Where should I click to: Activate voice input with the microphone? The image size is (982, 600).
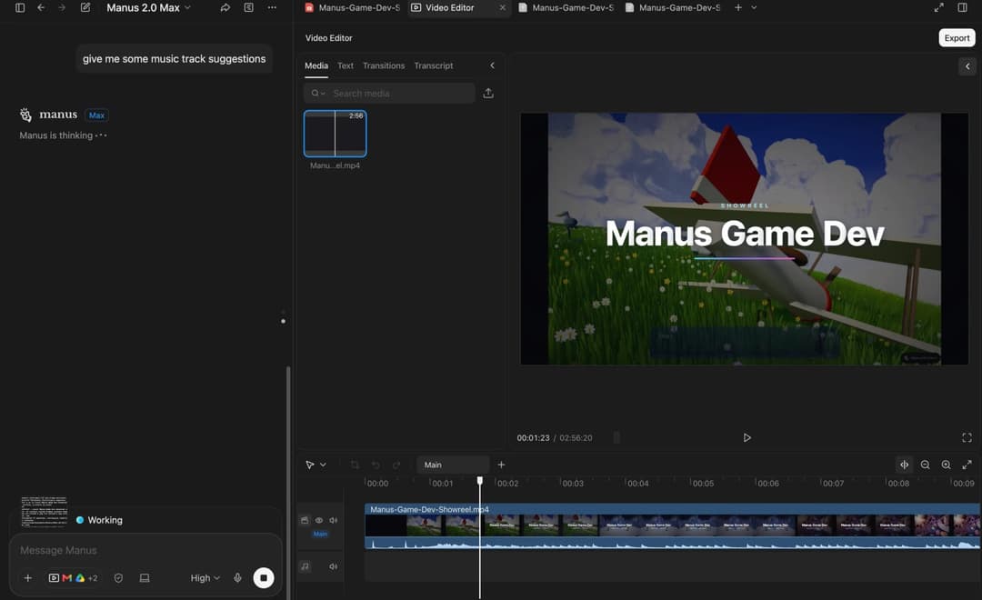pos(237,578)
